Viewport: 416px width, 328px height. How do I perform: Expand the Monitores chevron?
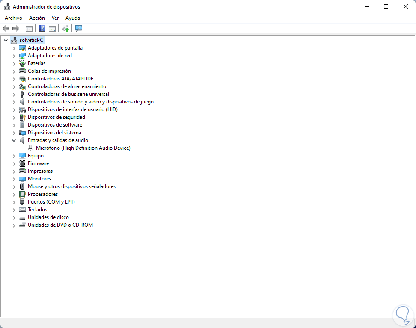click(14, 179)
